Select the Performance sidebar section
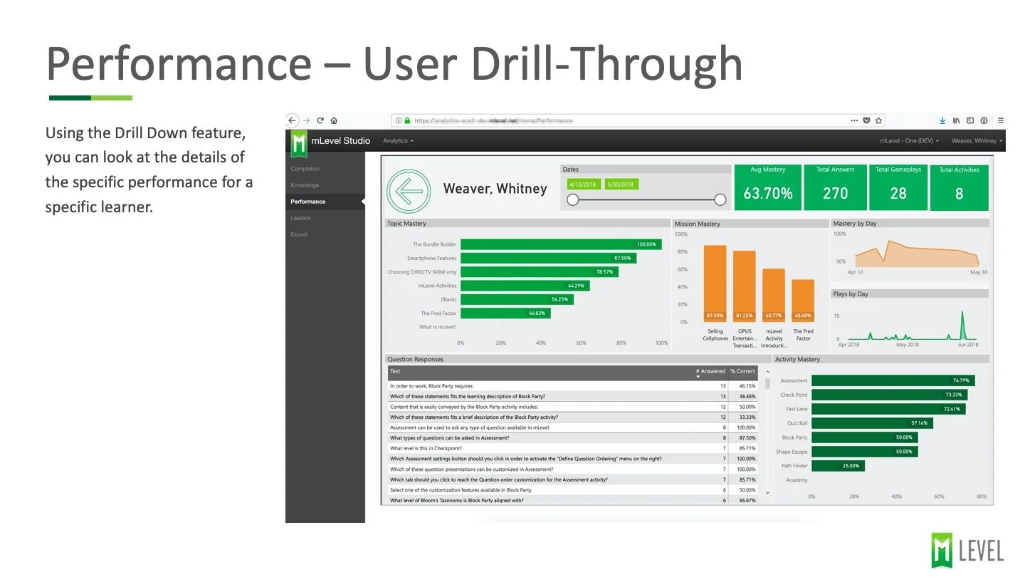 pyautogui.click(x=325, y=202)
